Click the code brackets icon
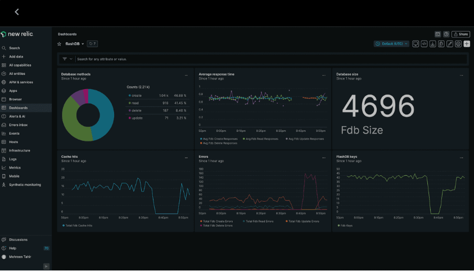 point(424,44)
